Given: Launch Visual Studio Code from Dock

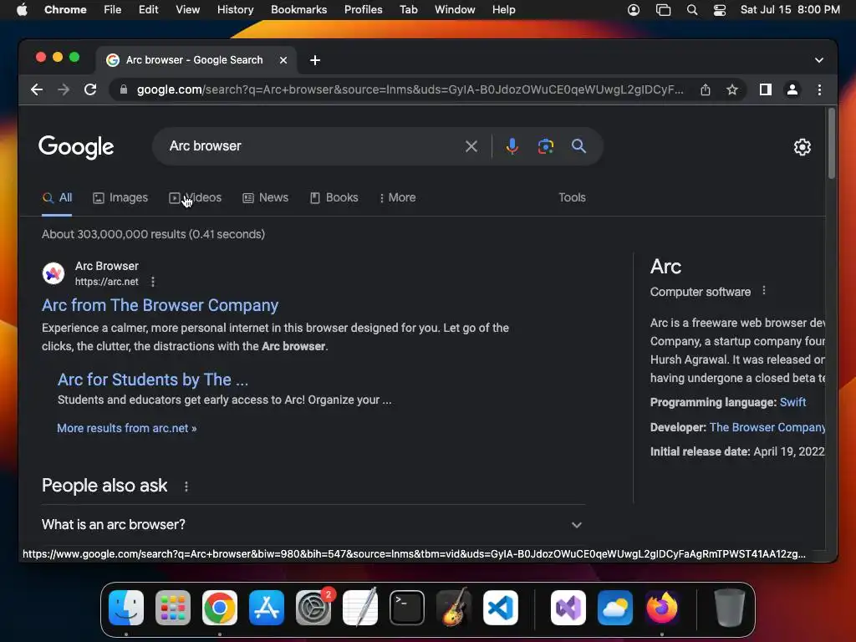Looking at the screenshot, I should (x=501, y=608).
